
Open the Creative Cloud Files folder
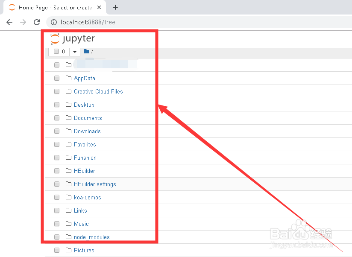[x=98, y=91]
